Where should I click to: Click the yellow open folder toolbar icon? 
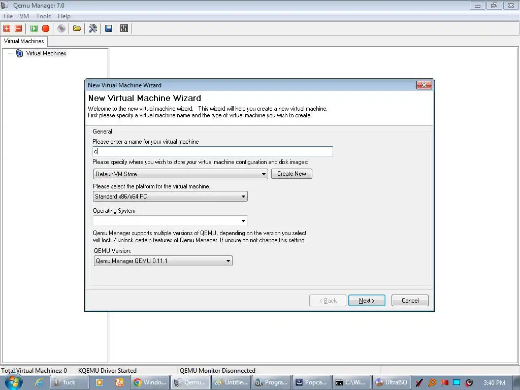pyautogui.click(x=77, y=28)
